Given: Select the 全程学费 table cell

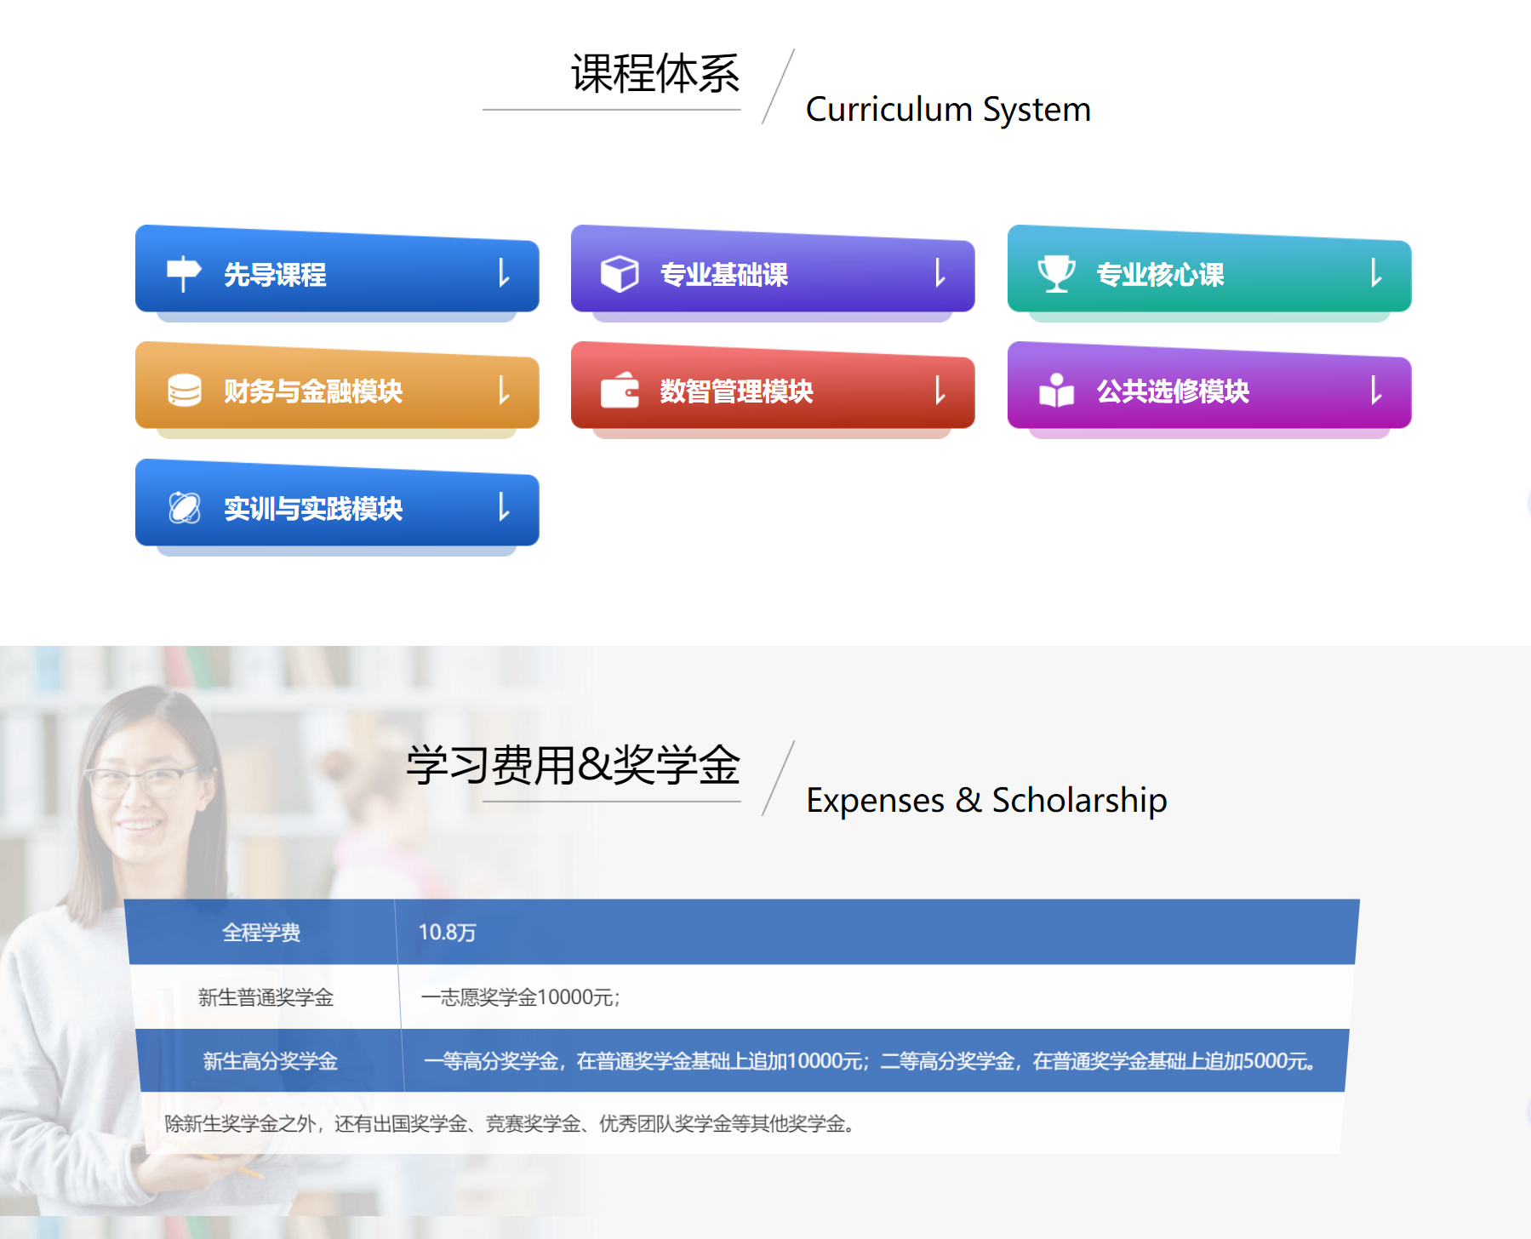Looking at the screenshot, I should click(x=261, y=932).
